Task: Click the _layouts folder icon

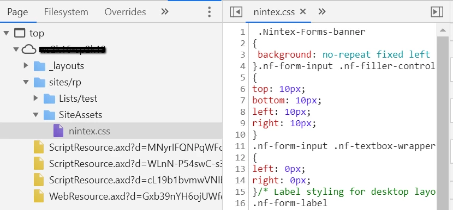Action: (x=39, y=66)
